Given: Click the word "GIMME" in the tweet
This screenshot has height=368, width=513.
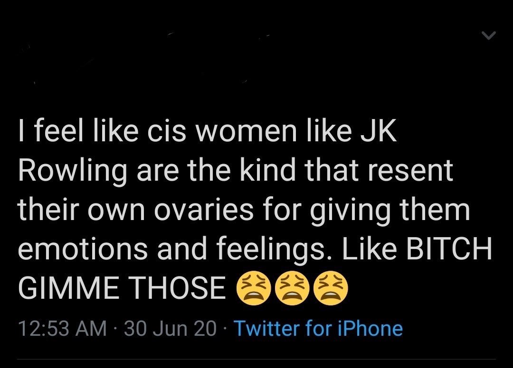Looking at the screenshot, I should point(69,288).
